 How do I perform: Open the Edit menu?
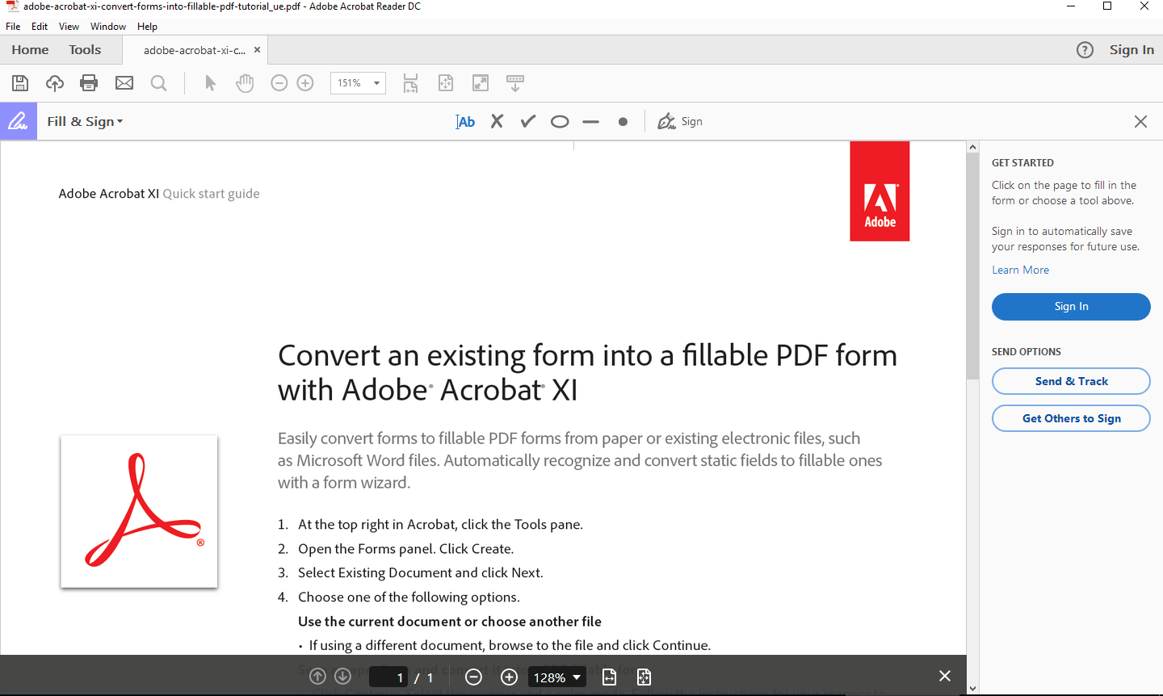tap(40, 27)
